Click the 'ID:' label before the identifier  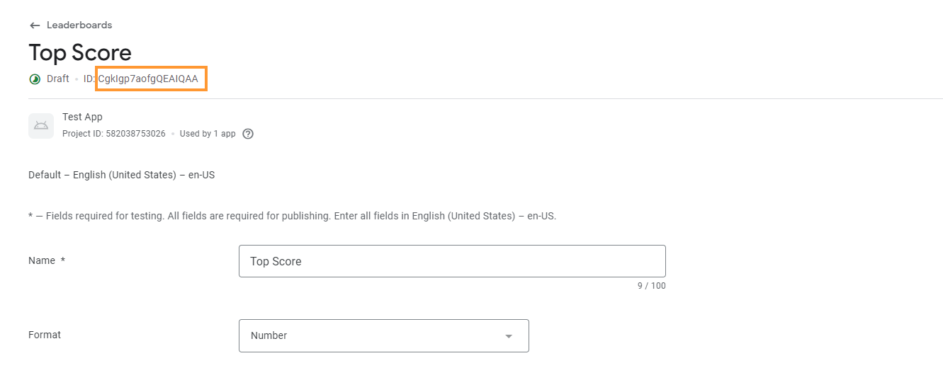coord(89,79)
